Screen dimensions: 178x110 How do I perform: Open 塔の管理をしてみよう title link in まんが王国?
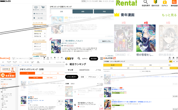[x=118, y=89]
